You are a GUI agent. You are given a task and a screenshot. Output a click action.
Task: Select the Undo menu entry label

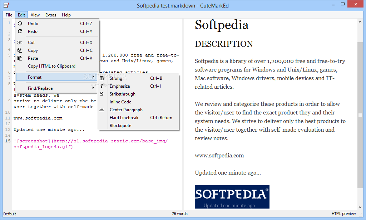33,23
